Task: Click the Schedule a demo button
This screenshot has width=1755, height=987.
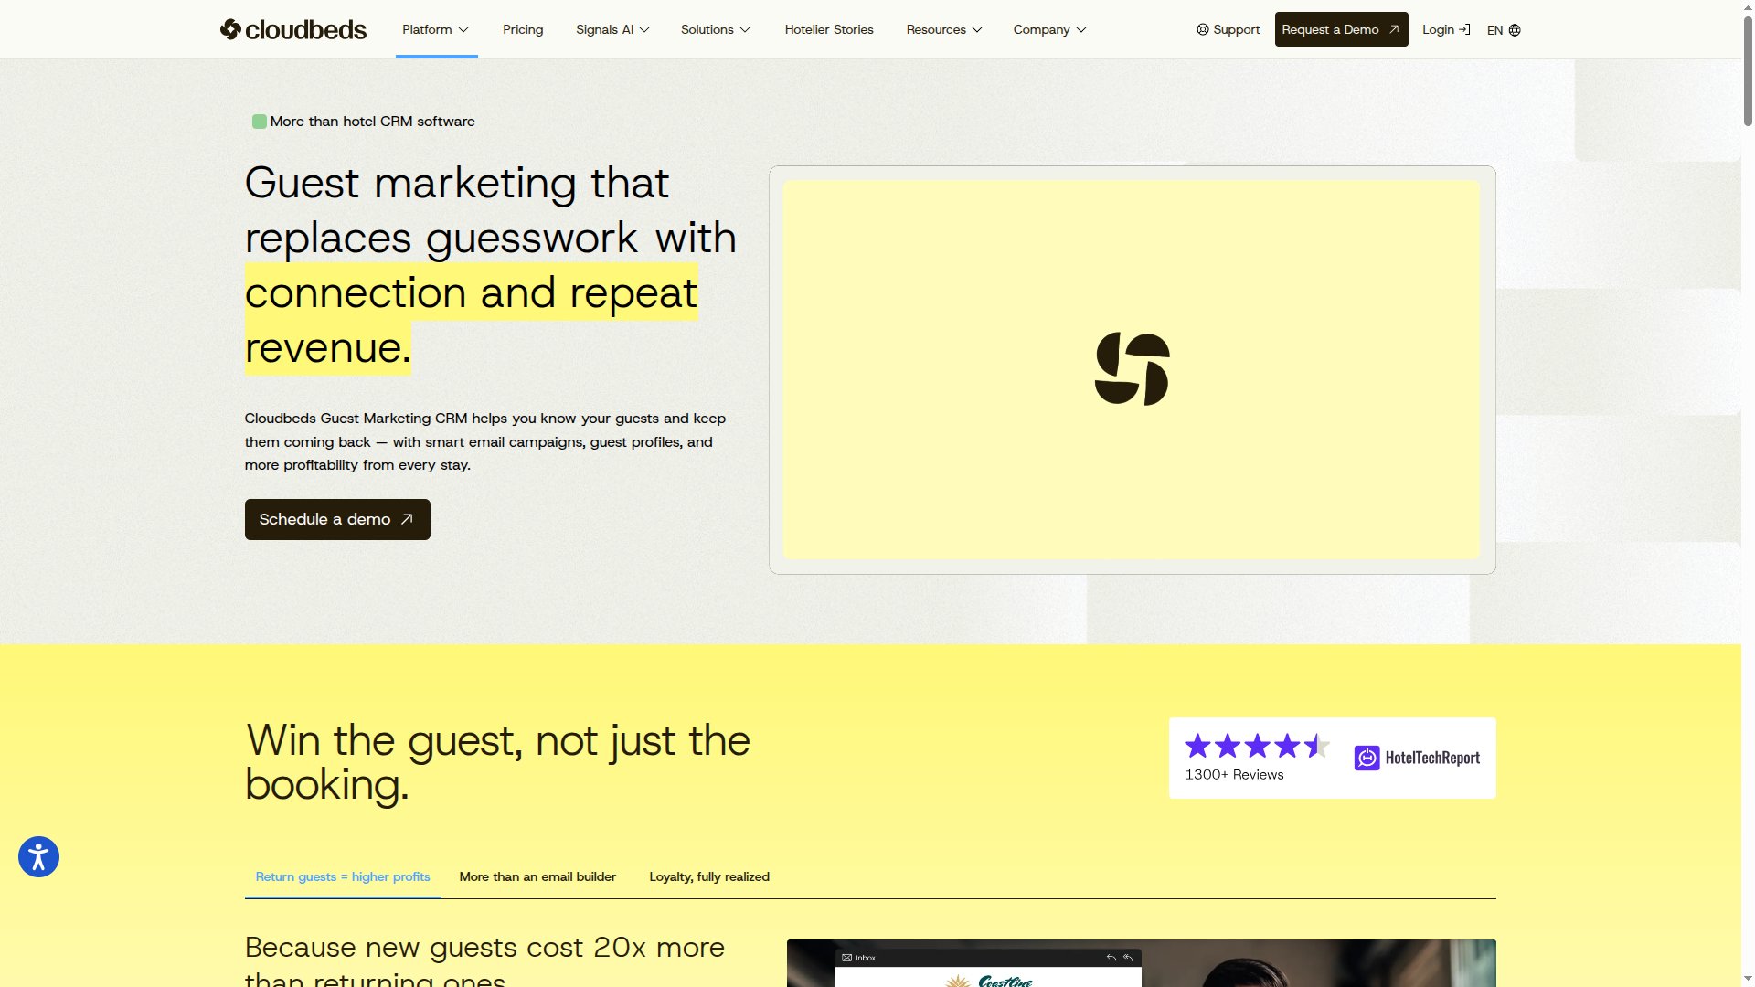Action: 336,519
